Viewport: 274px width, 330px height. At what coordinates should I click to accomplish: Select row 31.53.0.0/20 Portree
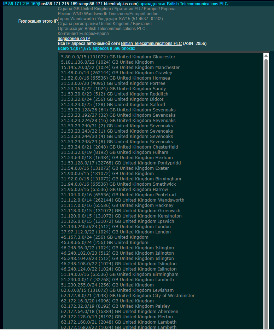click(113, 83)
